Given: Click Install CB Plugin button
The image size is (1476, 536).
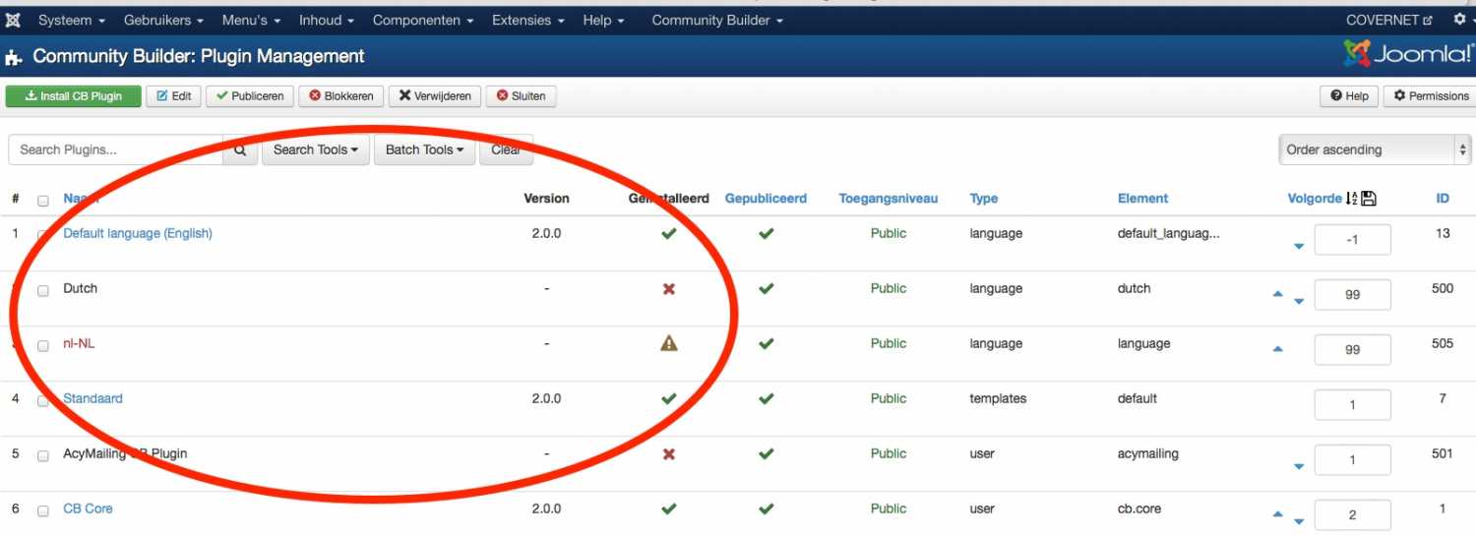Looking at the screenshot, I should point(74,95).
